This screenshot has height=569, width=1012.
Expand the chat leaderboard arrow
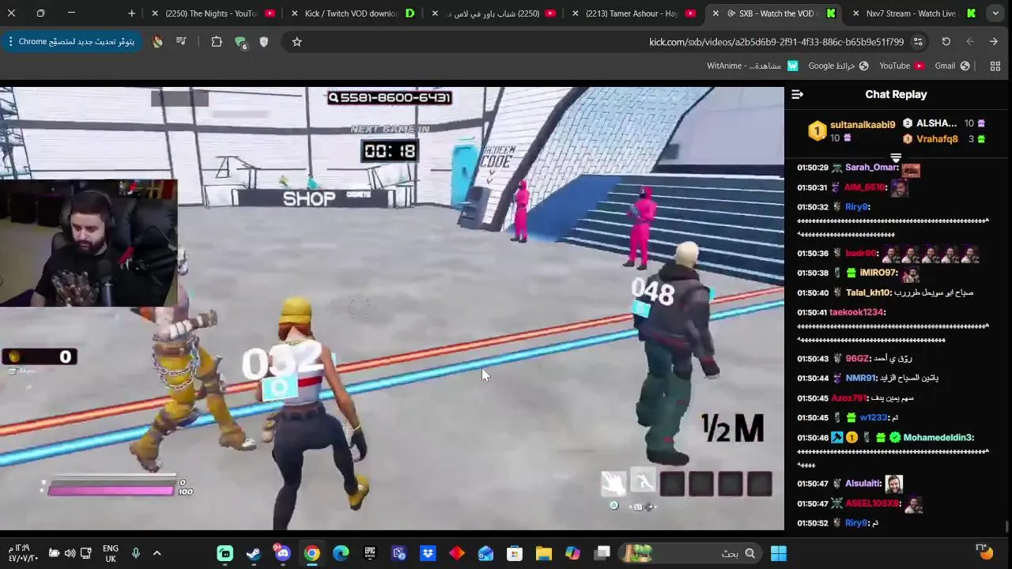(896, 158)
